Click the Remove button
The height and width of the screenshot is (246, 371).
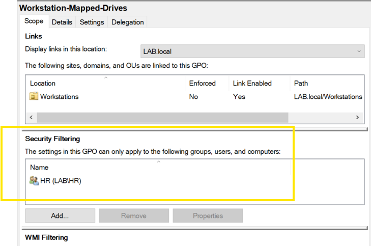coord(134,215)
